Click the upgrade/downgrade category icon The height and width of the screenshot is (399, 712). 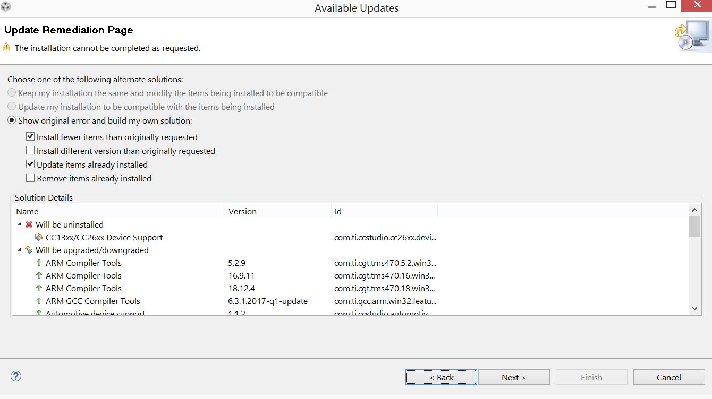click(x=29, y=250)
